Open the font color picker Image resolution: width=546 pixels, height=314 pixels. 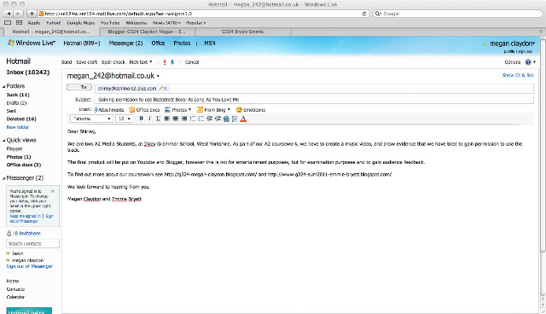243,119
